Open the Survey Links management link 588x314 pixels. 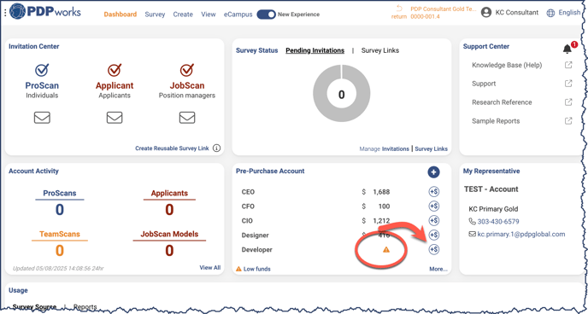tap(432, 148)
